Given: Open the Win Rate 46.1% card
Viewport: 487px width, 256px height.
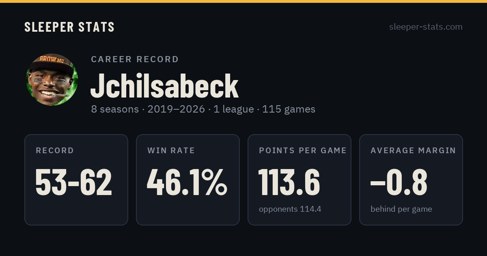Looking at the screenshot, I should (188, 180).
